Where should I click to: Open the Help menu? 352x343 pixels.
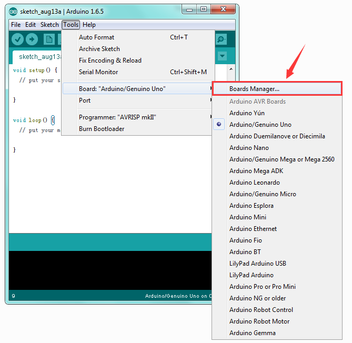89,25
